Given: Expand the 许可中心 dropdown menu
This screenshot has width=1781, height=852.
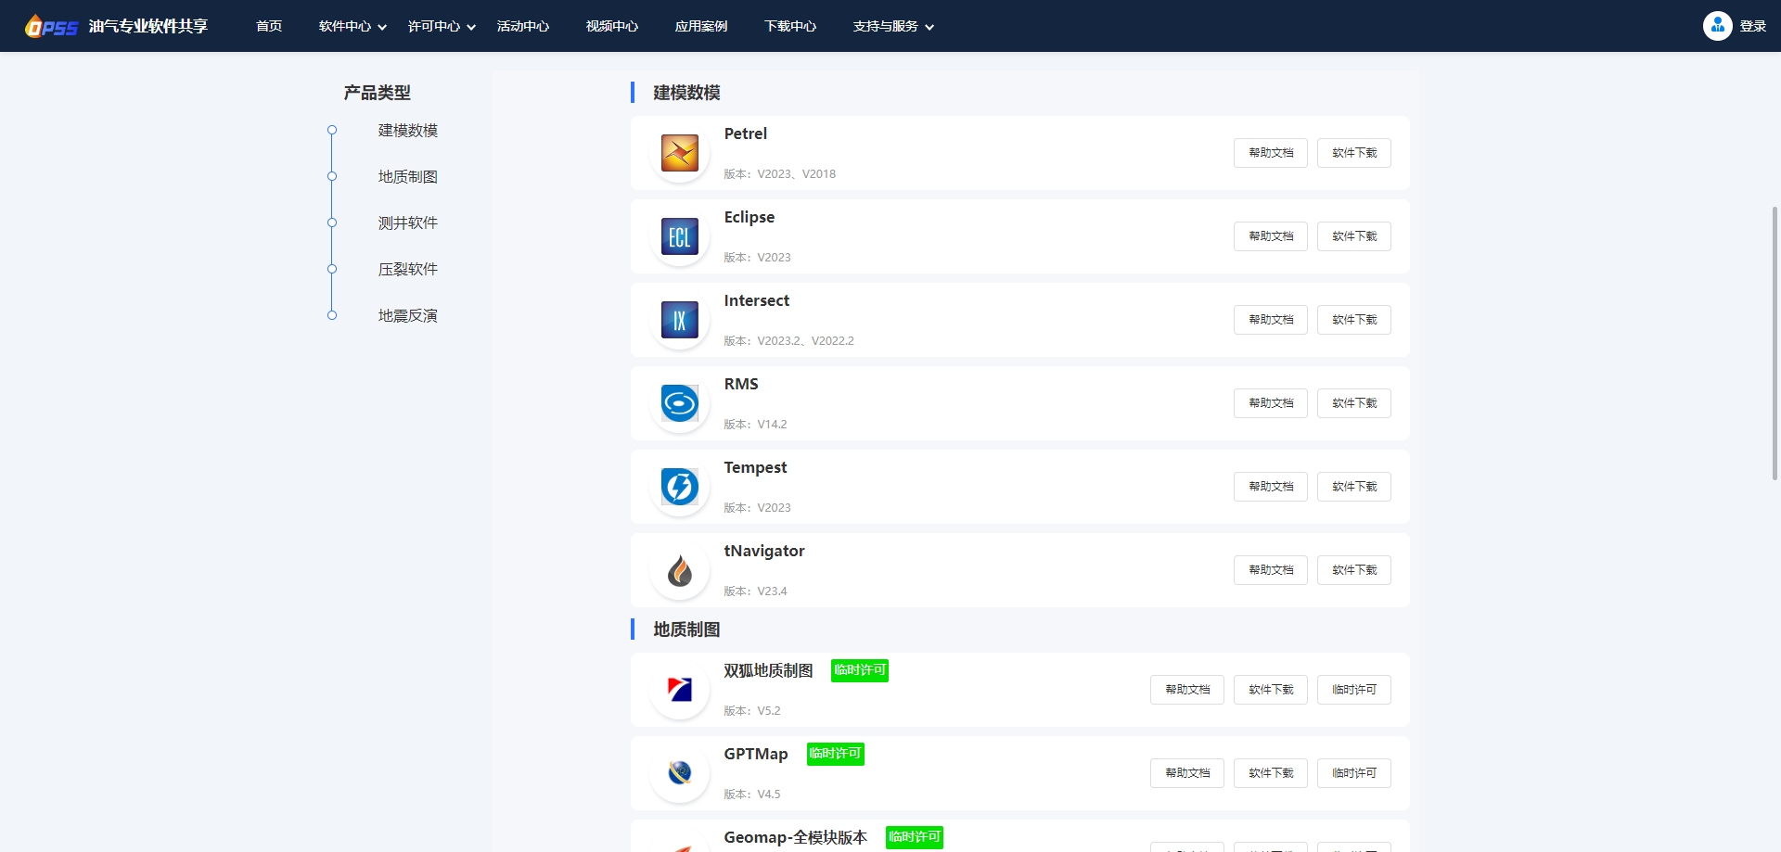Looking at the screenshot, I should [x=442, y=26].
